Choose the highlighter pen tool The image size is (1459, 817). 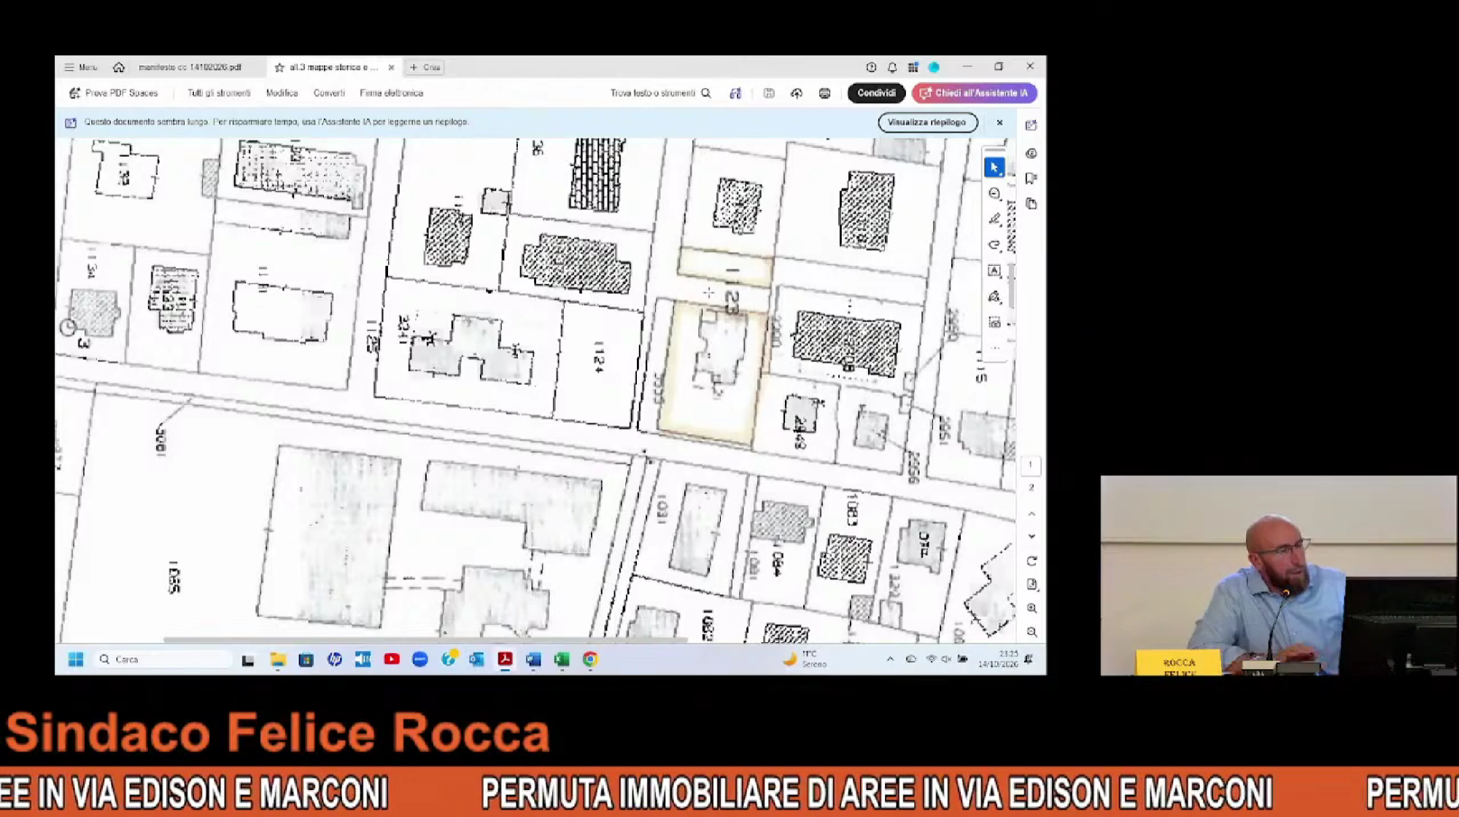click(x=994, y=219)
